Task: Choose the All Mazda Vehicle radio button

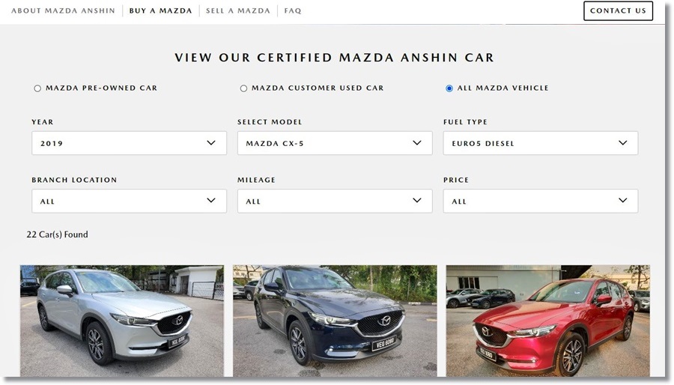Action: 449,88
